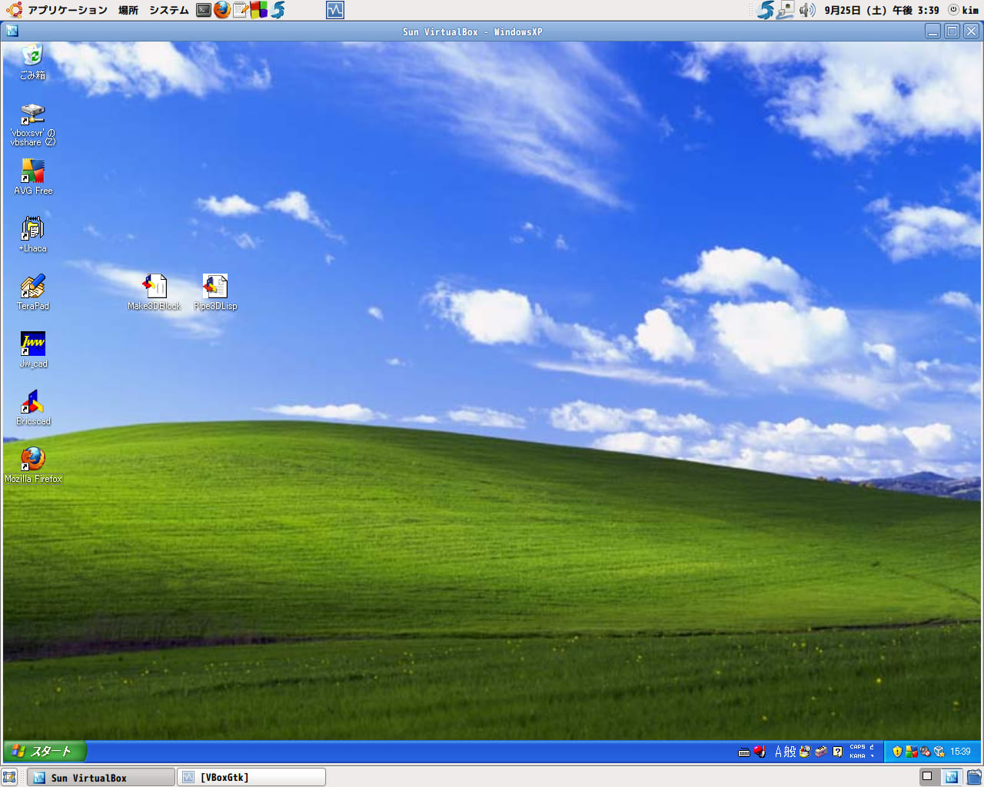Click the Windows Security Center shield tray icon
This screenshot has height=787, width=984.
(x=897, y=752)
